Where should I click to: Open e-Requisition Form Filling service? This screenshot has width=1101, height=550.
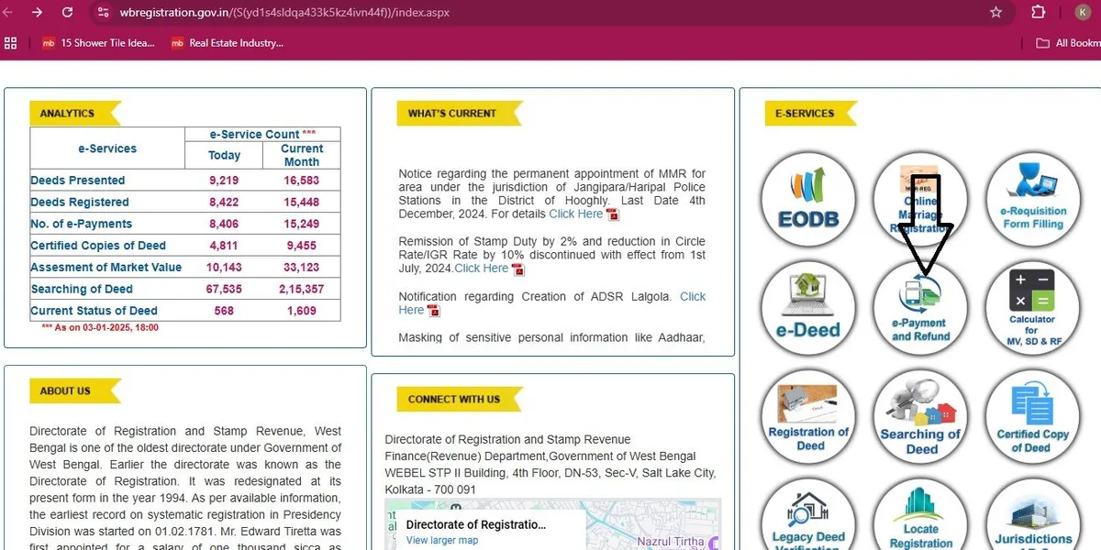point(1032,199)
